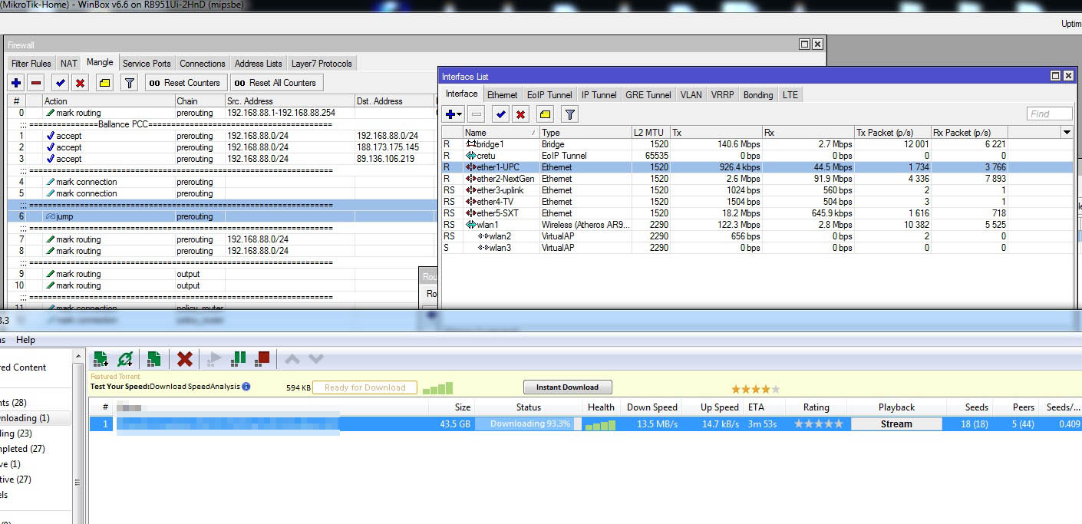Open Address Lists tab

coord(259,64)
